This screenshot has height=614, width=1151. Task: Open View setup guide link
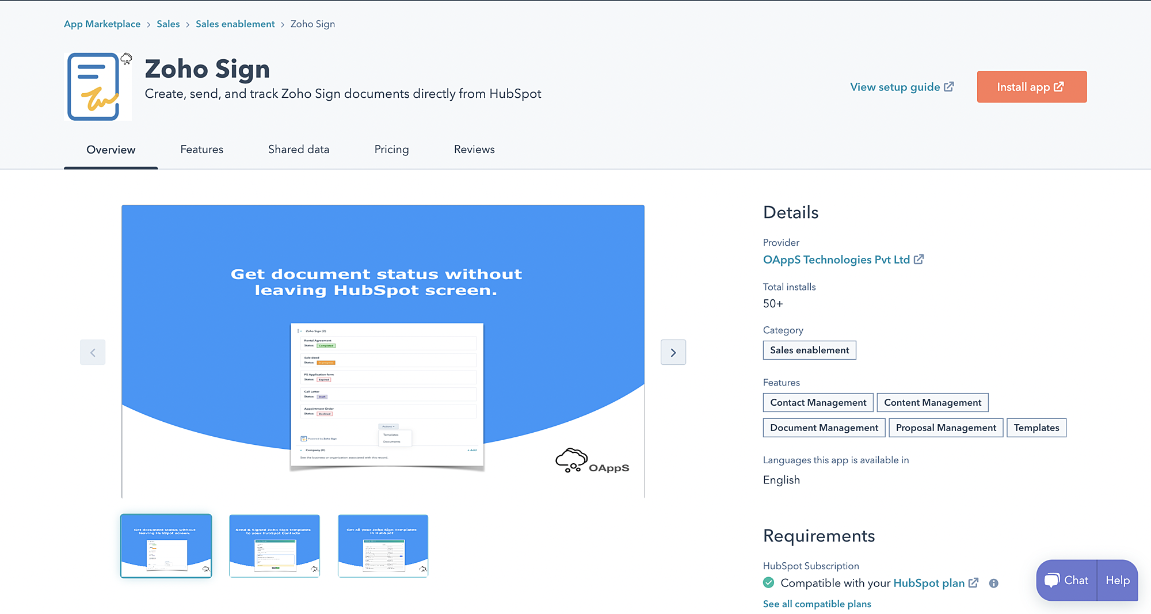902,87
